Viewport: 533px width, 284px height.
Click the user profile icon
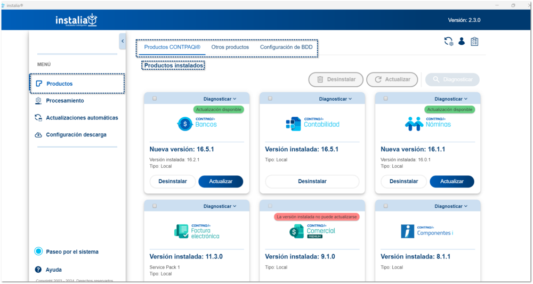[x=462, y=42]
